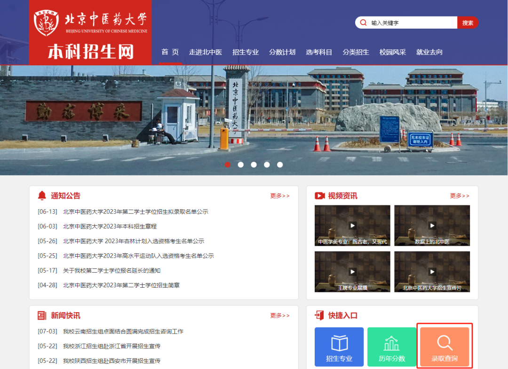Screen dimensions: 508x369
Task: Play the 数据上的北中医 video
Action: 432,226
